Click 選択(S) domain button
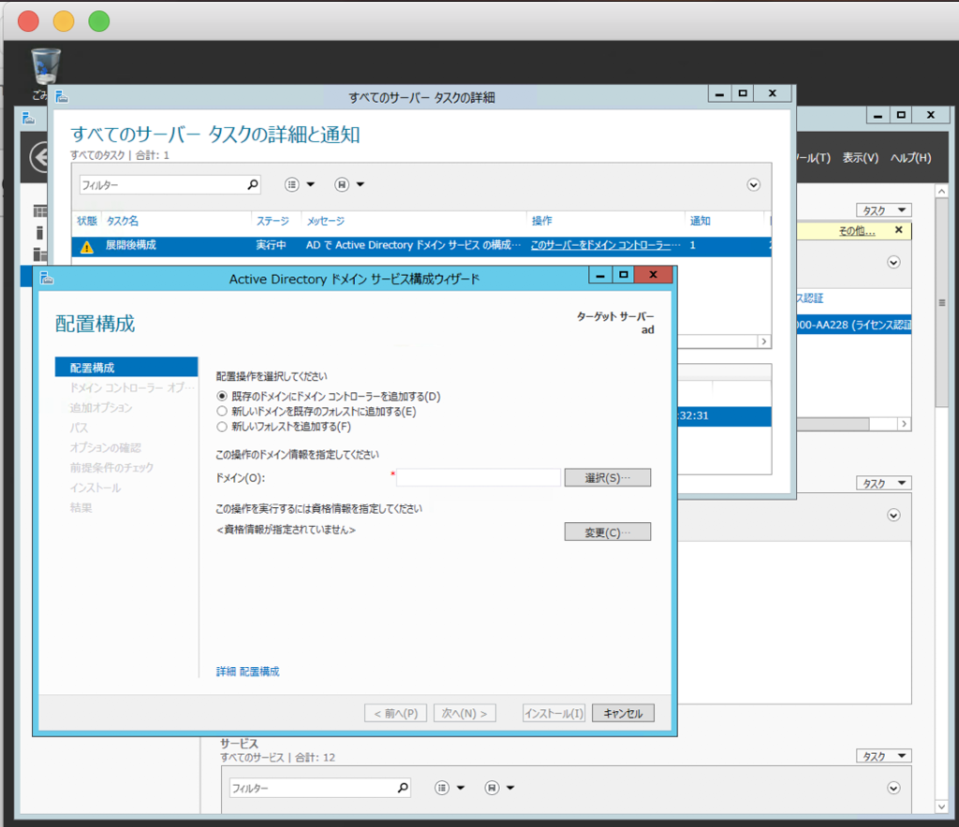 607,478
